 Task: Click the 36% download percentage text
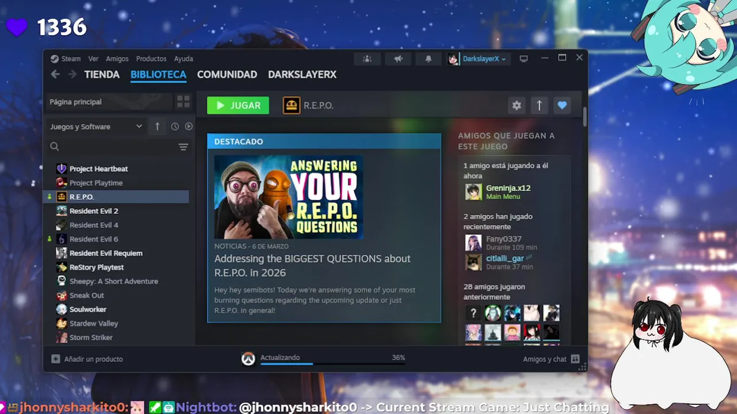[398, 358]
